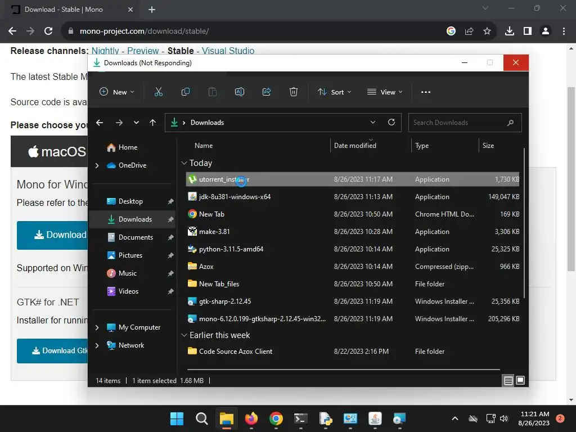576x432 pixels.
Task: Select the gtk-sharp-2.12.45 installer
Action: [353, 301]
